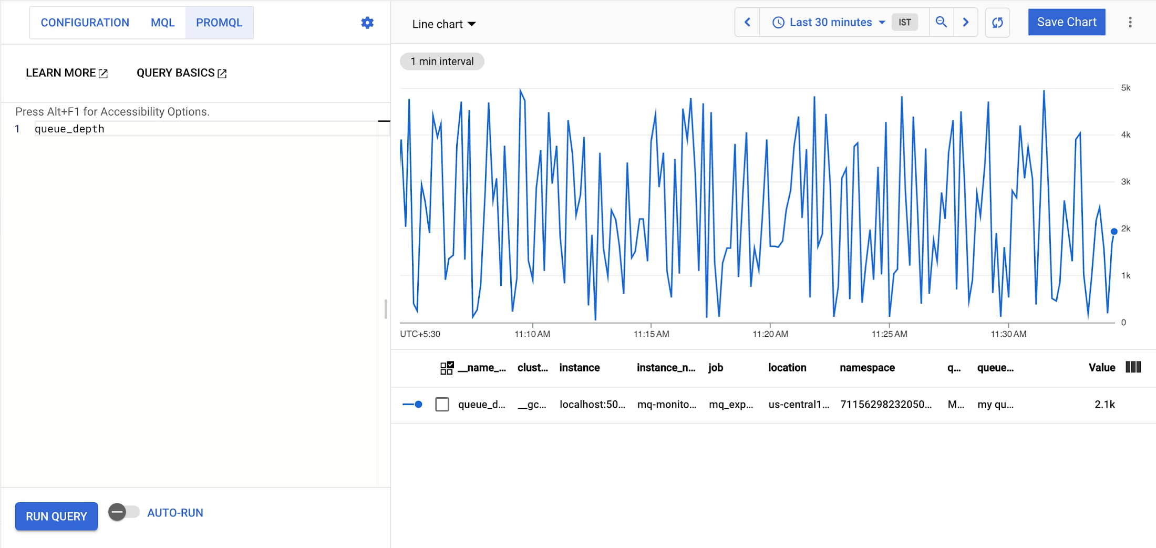Click the 11:30 AM axis label
Screen dimensions: 1156x548
(1008, 334)
